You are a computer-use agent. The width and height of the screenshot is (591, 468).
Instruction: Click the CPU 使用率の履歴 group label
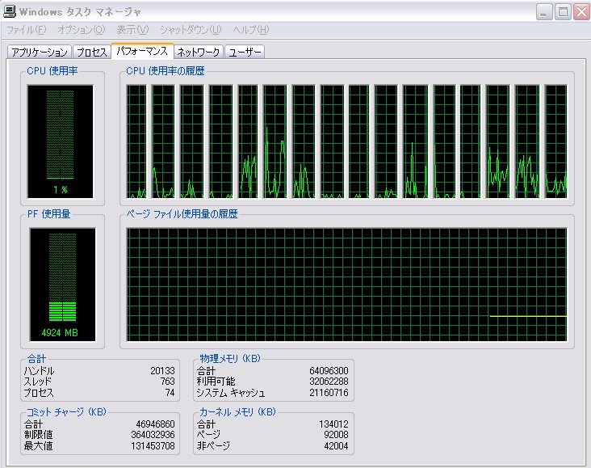[165, 71]
